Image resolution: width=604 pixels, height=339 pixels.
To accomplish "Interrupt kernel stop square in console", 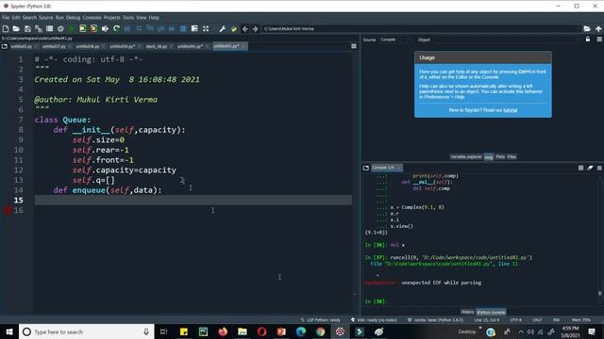I will pos(581,168).
